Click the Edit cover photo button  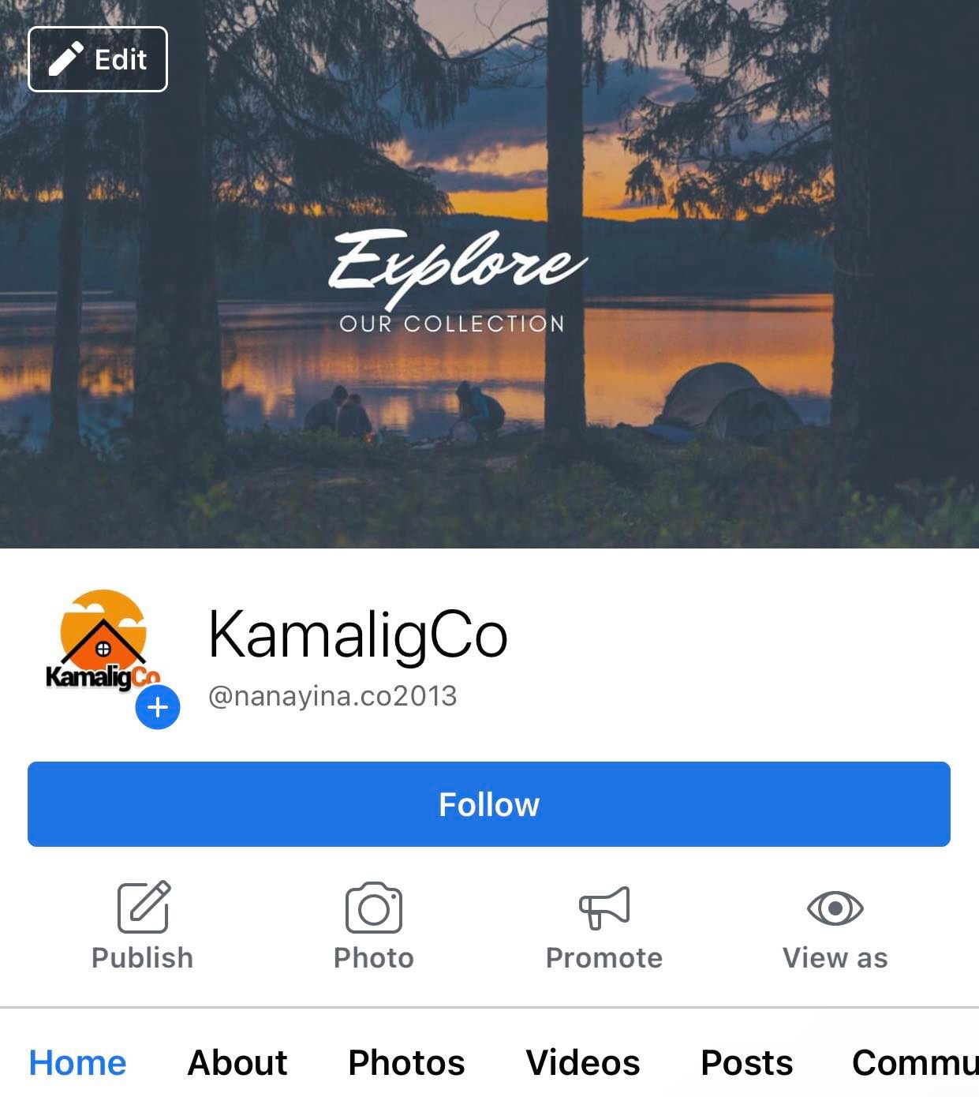(98, 59)
